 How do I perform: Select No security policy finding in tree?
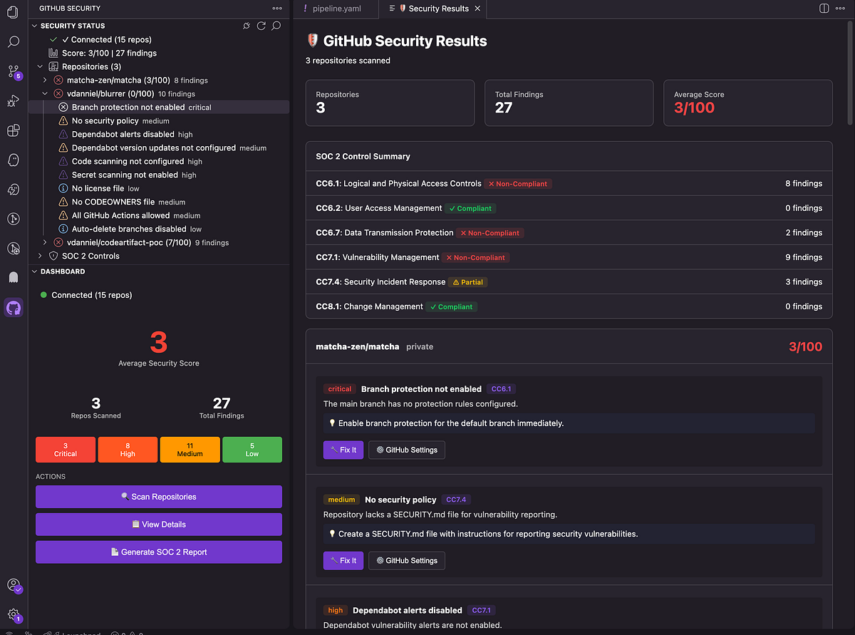[x=160, y=120]
